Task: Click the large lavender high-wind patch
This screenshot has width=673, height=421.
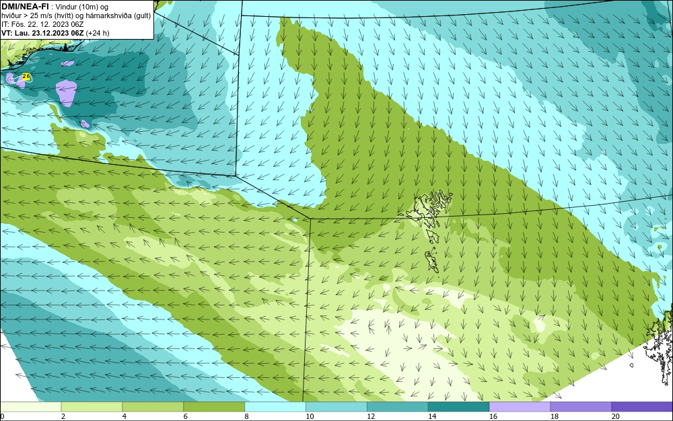Action: pyautogui.click(x=66, y=93)
